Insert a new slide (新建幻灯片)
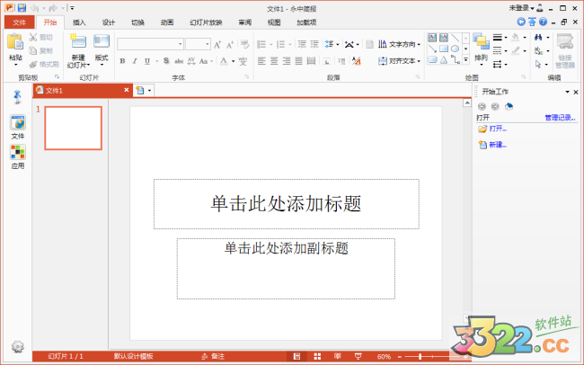The width and height of the screenshot is (584, 365). tap(78, 50)
